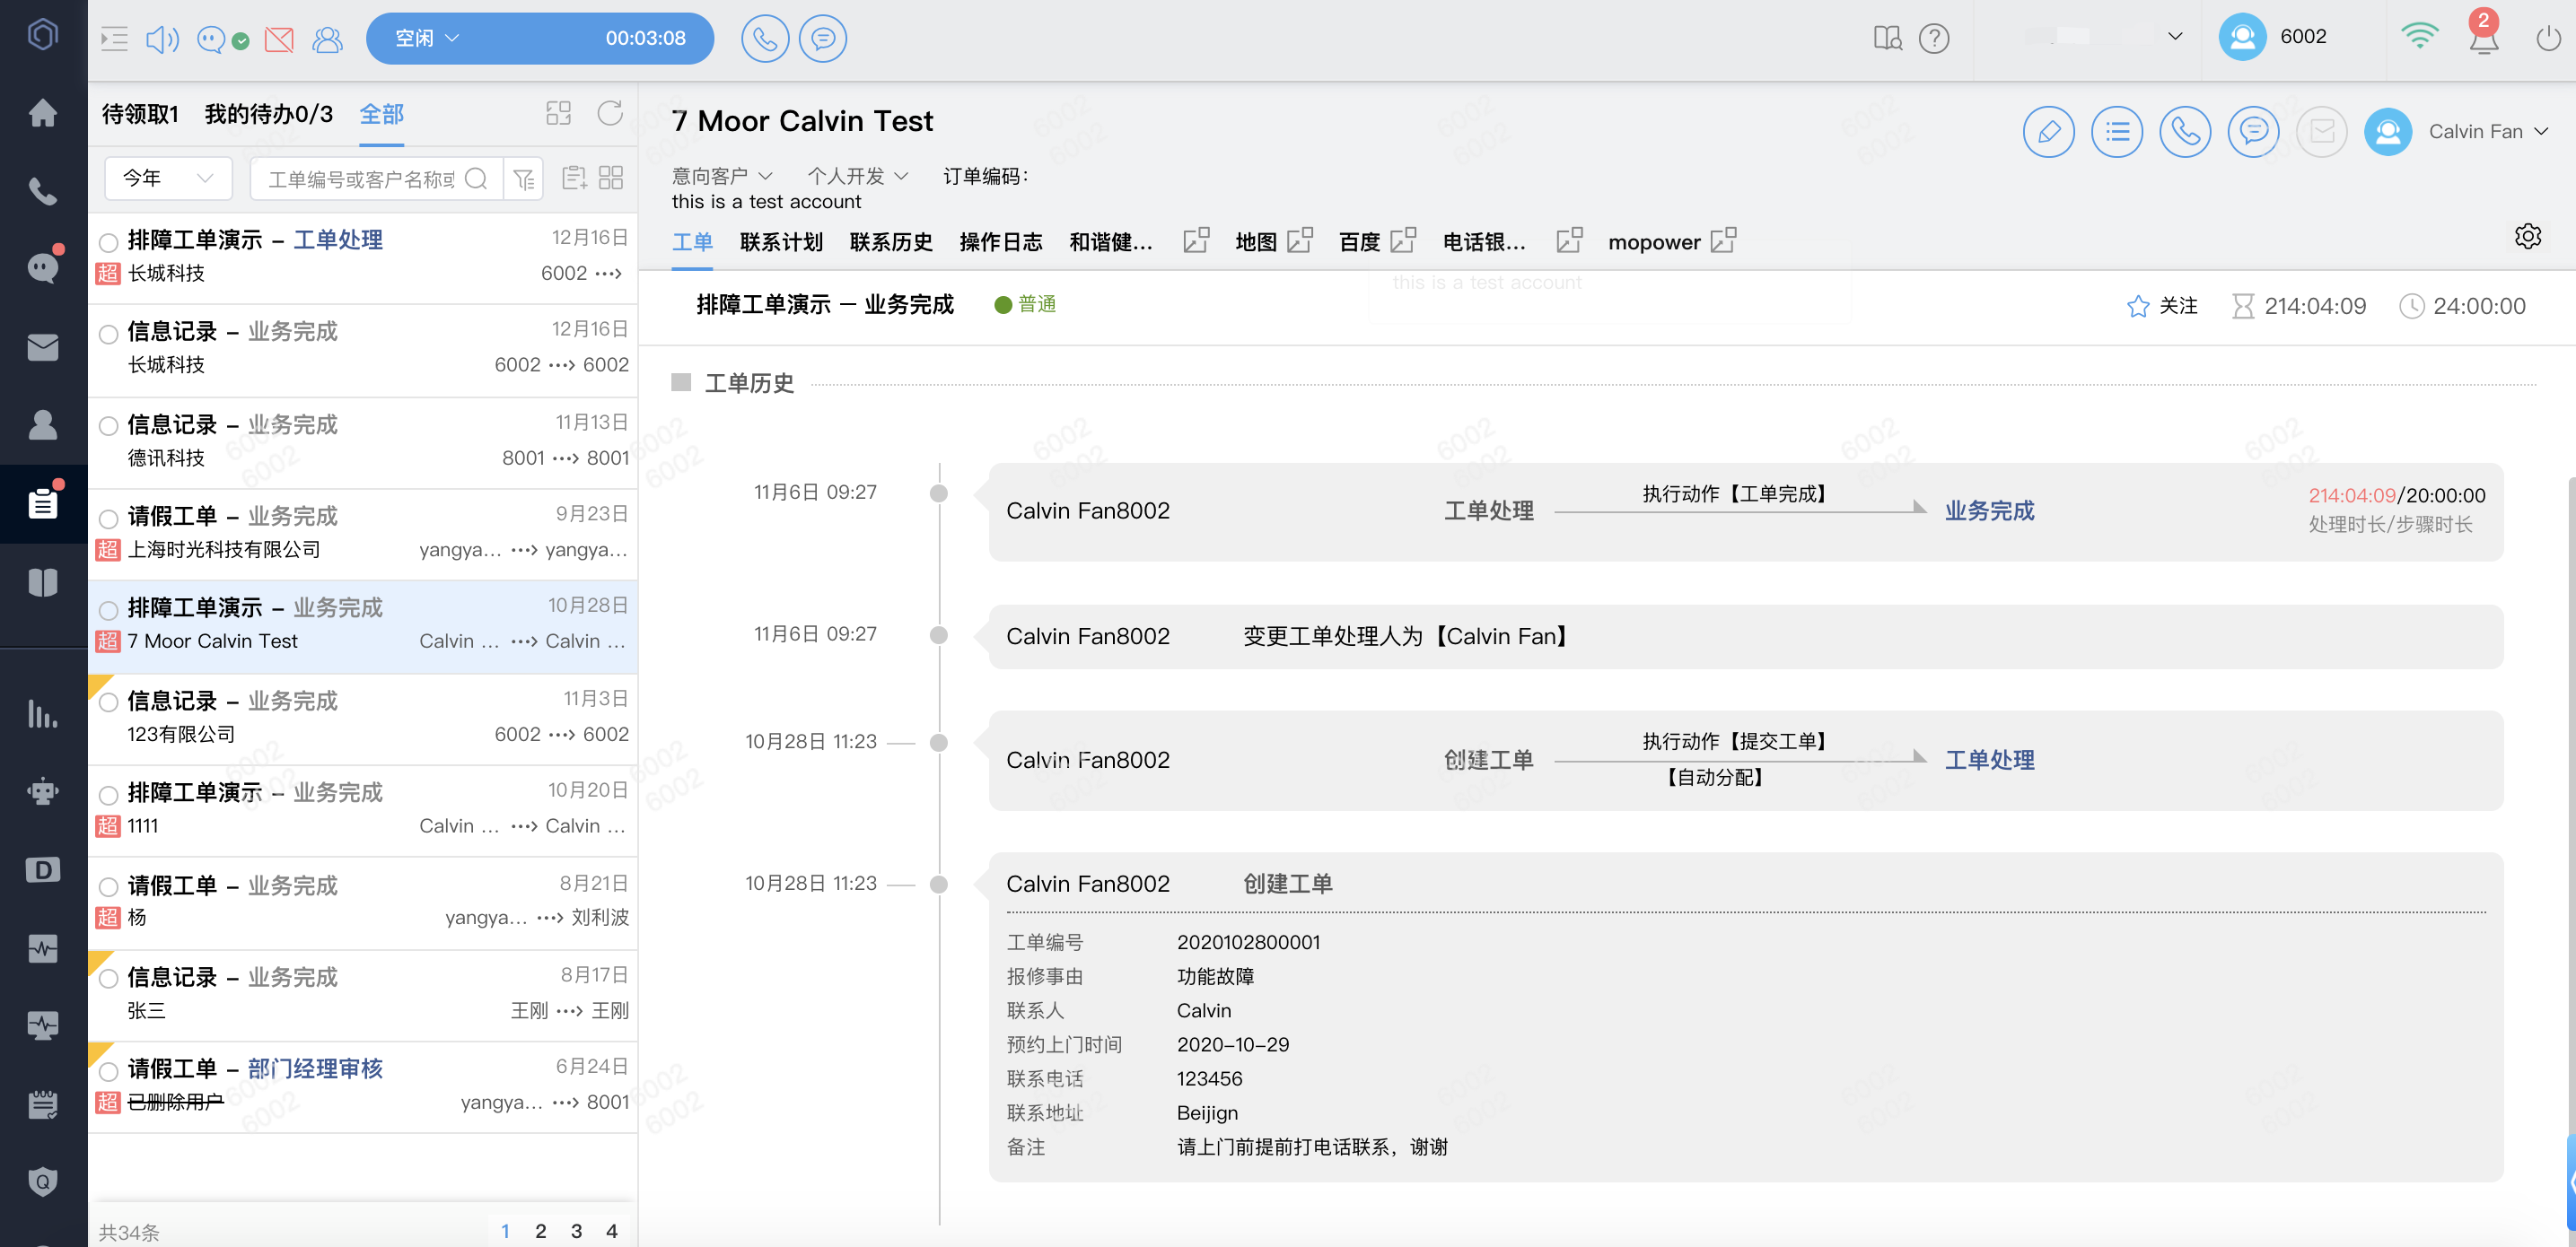Expand the 个人开发 dropdown

pyautogui.click(x=858, y=176)
